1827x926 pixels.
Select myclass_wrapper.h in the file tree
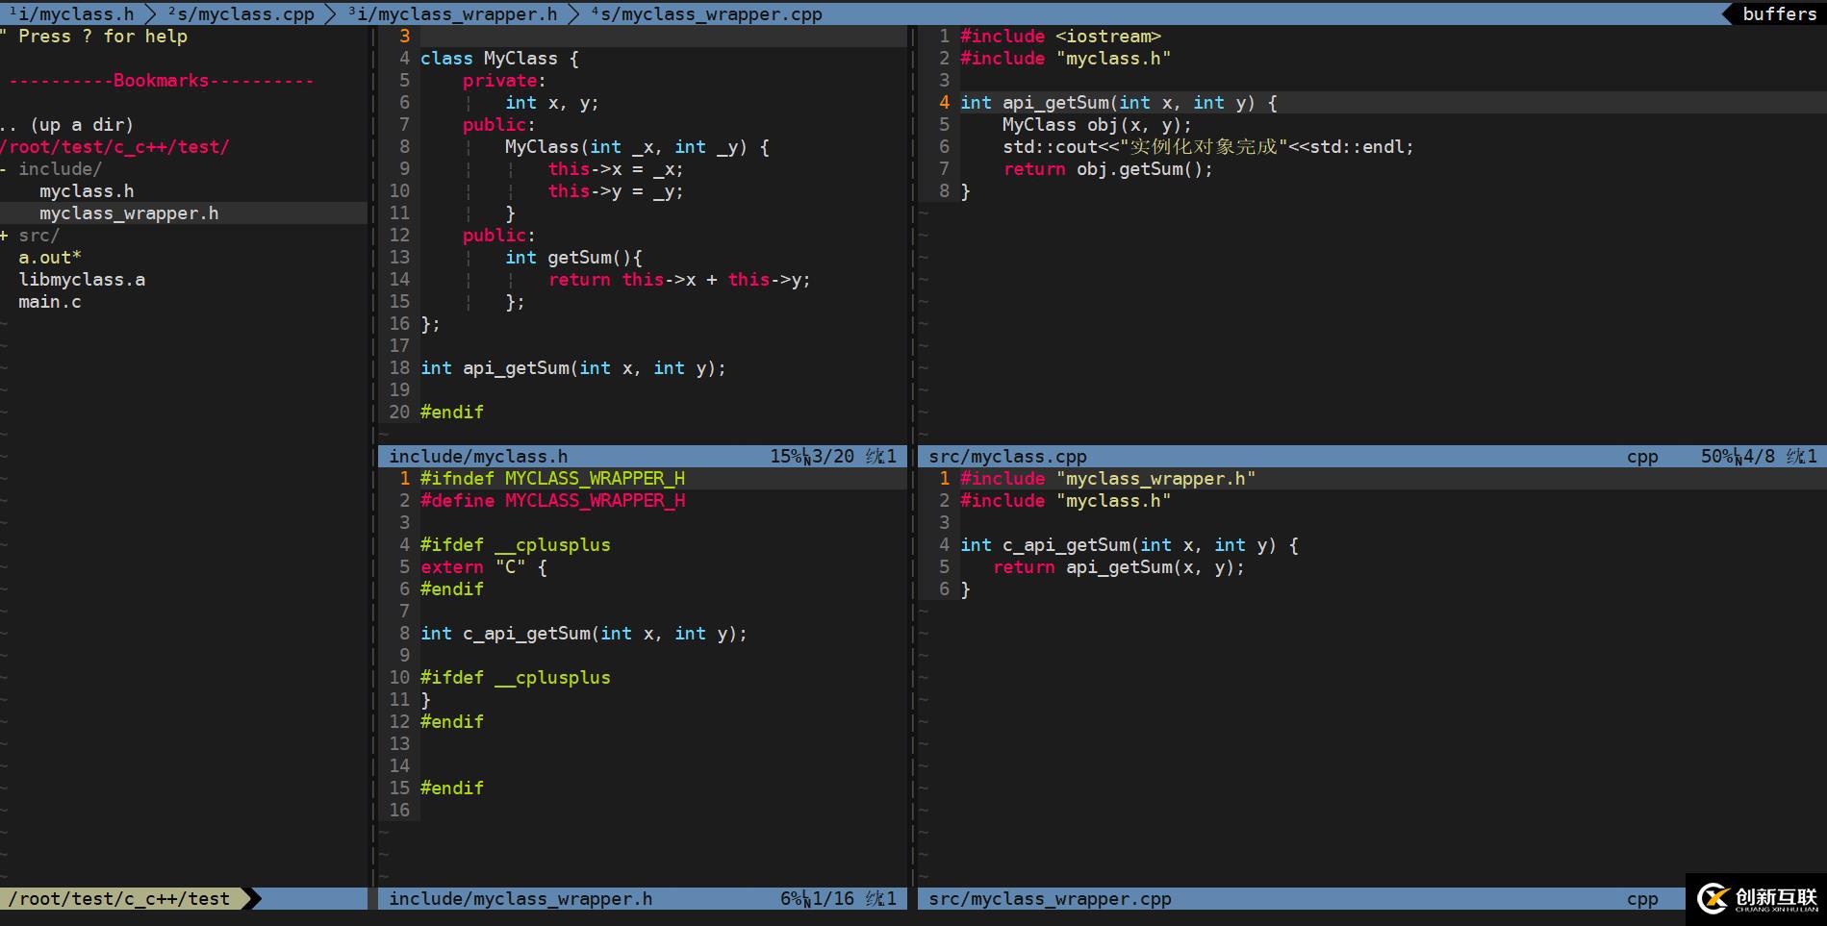[x=129, y=213]
